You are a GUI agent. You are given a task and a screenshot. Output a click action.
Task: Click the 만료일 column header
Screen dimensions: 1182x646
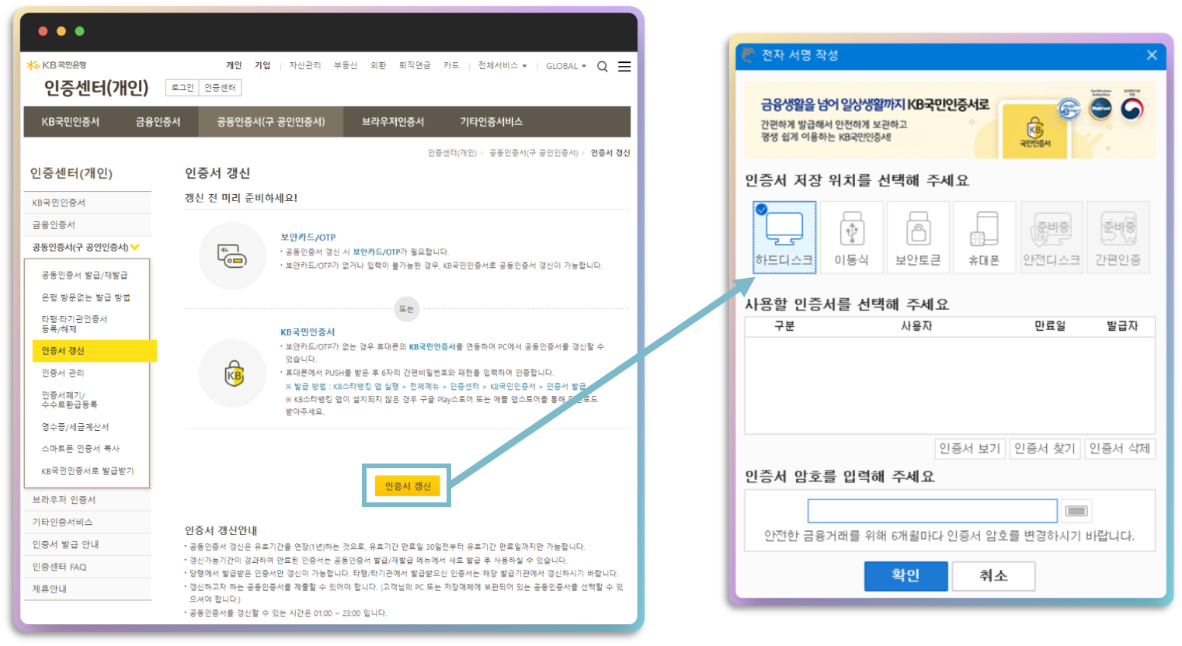click(x=1050, y=326)
